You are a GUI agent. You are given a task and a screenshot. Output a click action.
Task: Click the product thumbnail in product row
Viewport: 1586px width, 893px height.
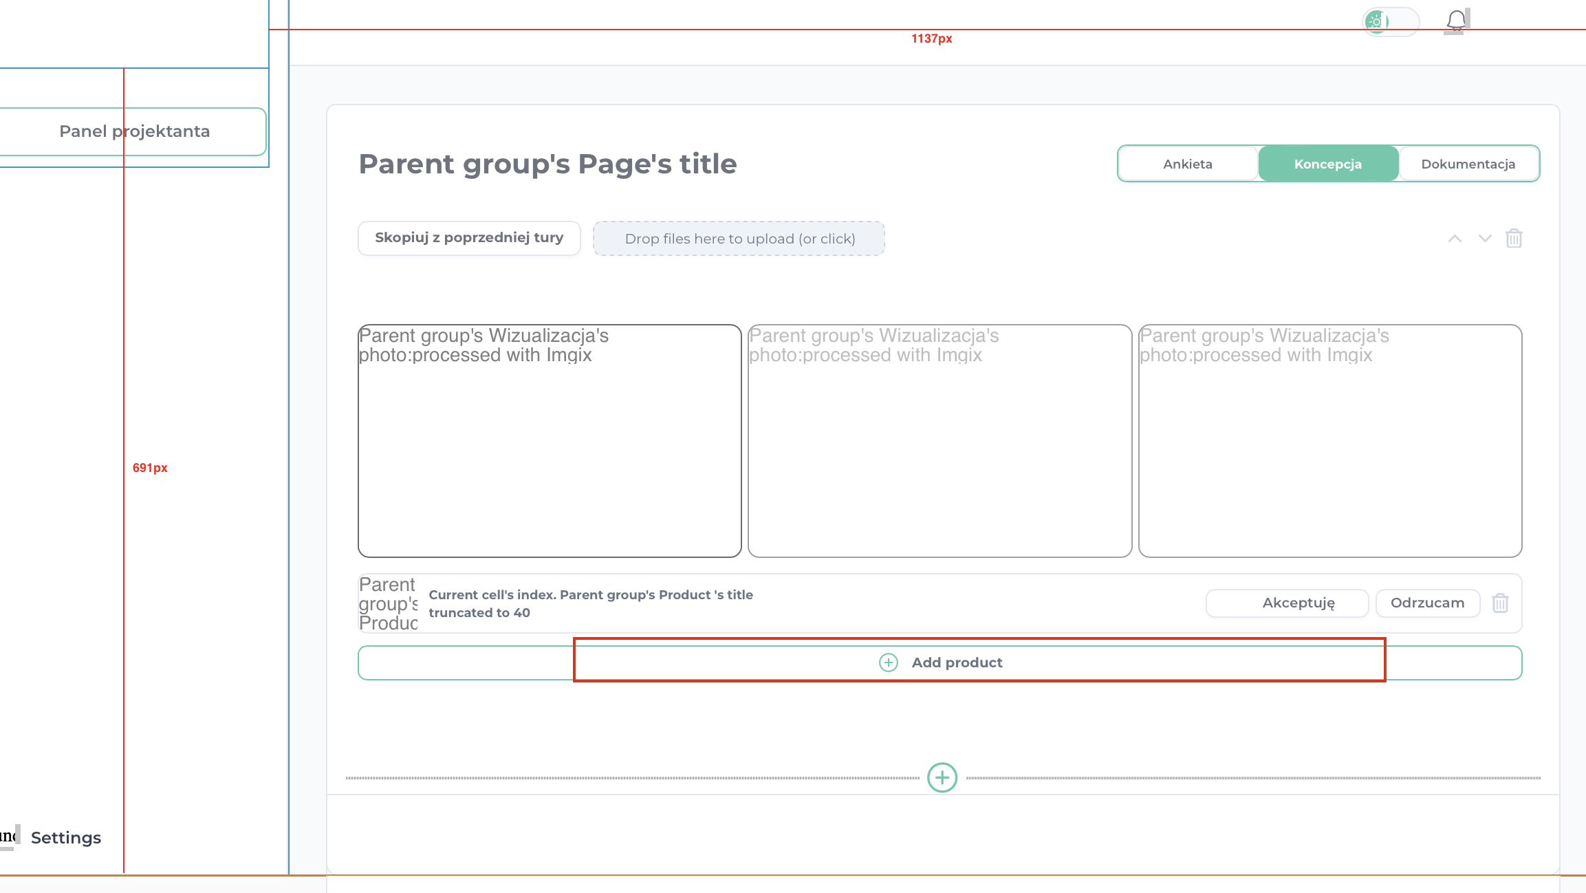(x=389, y=603)
